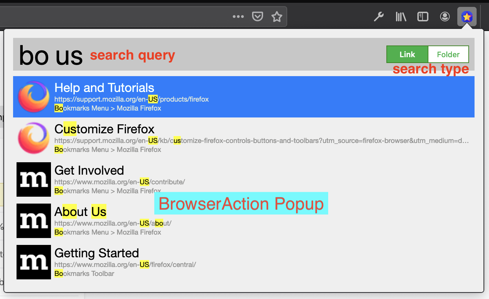The height and width of the screenshot is (299, 489).
Task: Bookmark this page with star icon
Action: pos(277,17)
